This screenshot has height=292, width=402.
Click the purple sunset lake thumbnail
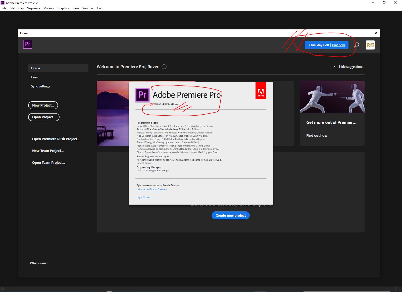[113, 113]
